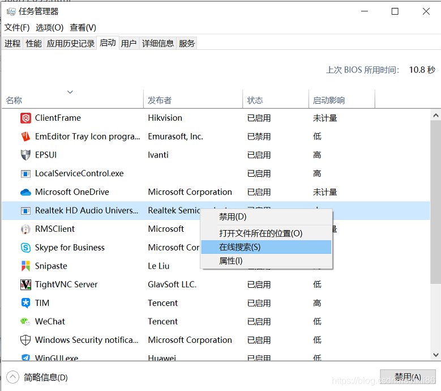Click the Snipaste icon

click(x=25, y=266)
